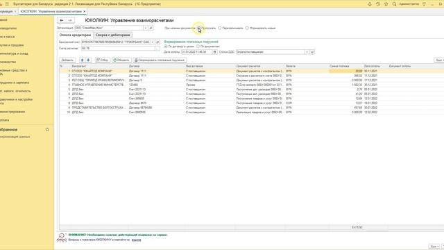Click the forward navigation arrow
Screen dimensions: 444x250
point(70,20)
